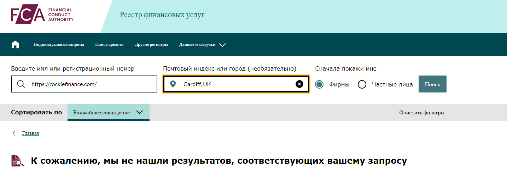Click the Реестр финансовых услуг title
The image size is (507, 174).
(162, 15)
